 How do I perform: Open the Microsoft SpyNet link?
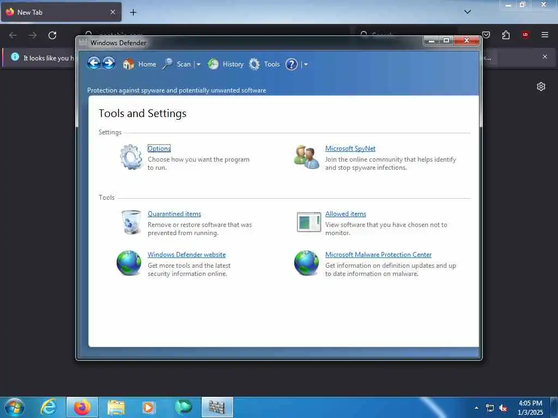(350, 149)
